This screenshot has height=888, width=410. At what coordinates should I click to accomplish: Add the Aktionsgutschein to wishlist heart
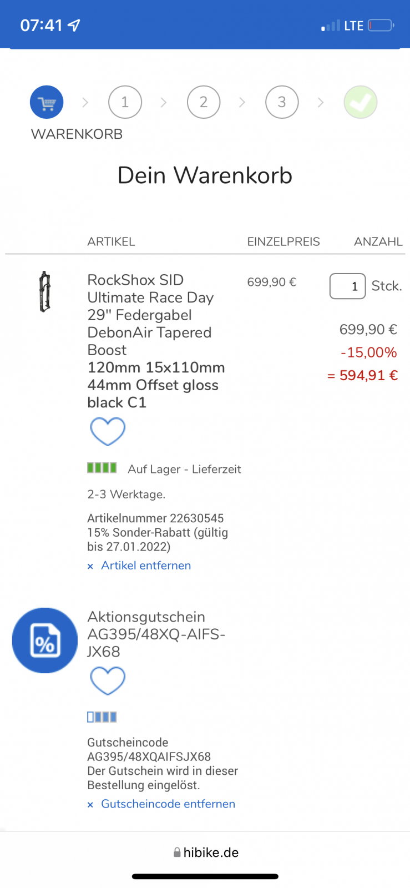[108, 680]
